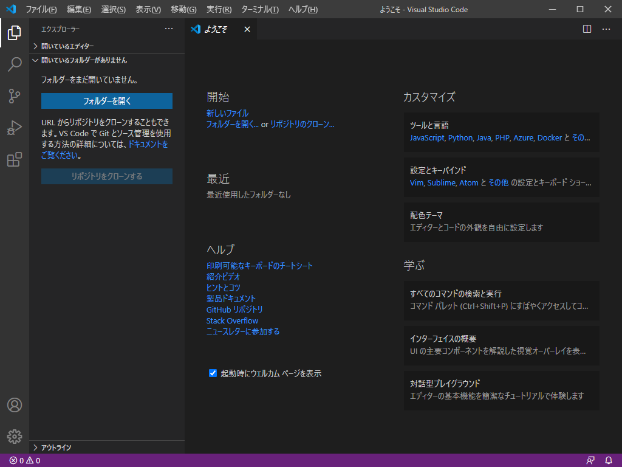Open the 編集(E) menu
The height and width of the screenshot is (467, 622).
coord(78,10)
